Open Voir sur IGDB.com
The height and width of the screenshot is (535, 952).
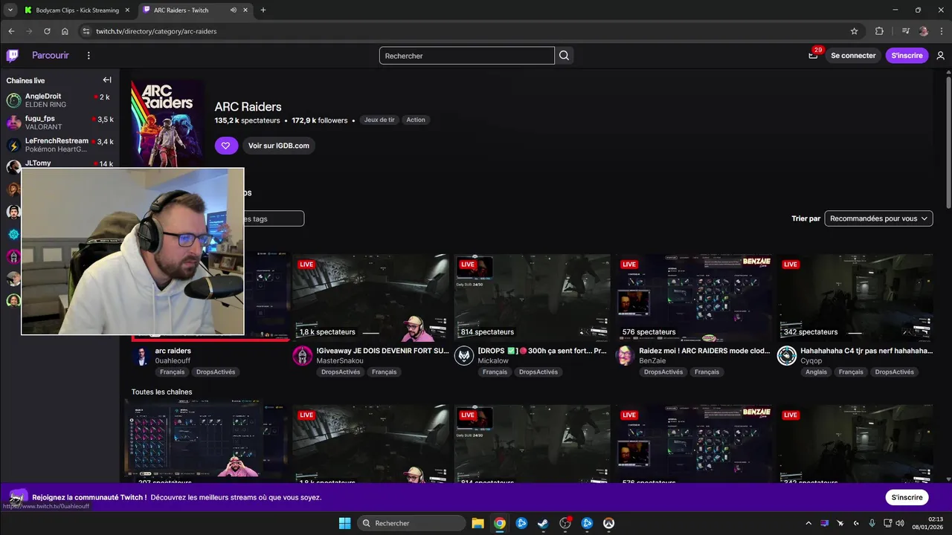(x=279, y=146)
